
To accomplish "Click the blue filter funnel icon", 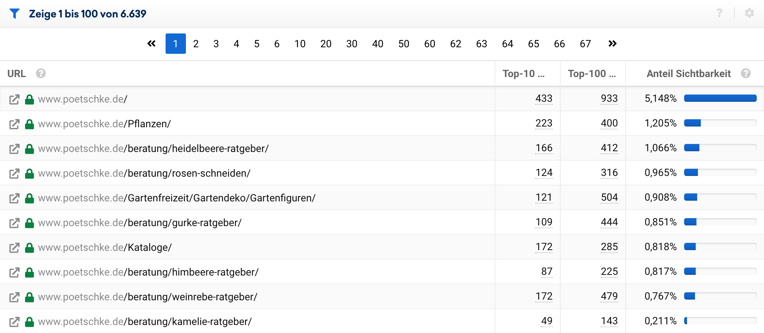I will (15, 14).
